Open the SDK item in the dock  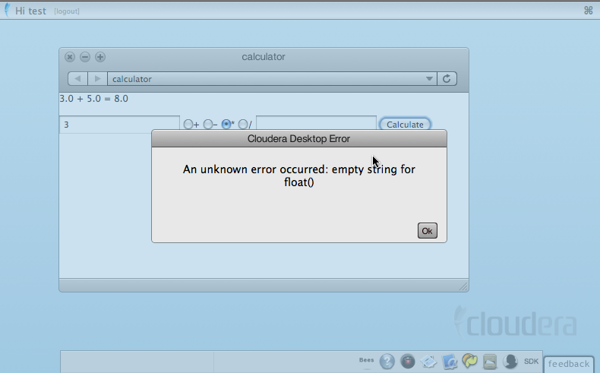(x=531, y=361)
